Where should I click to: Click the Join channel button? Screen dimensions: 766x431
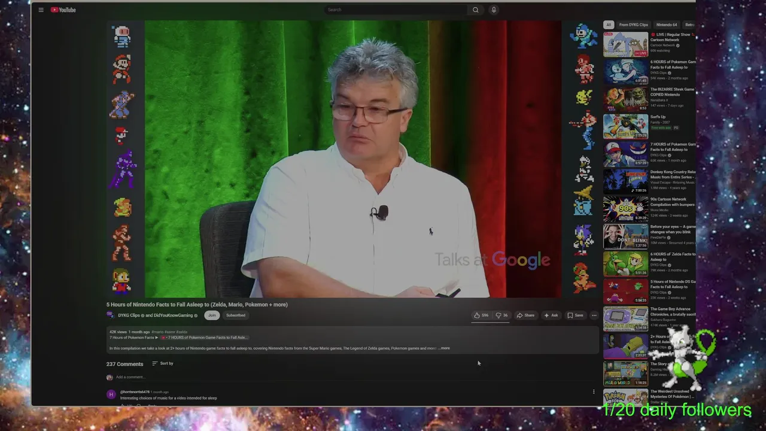point(211,315)
